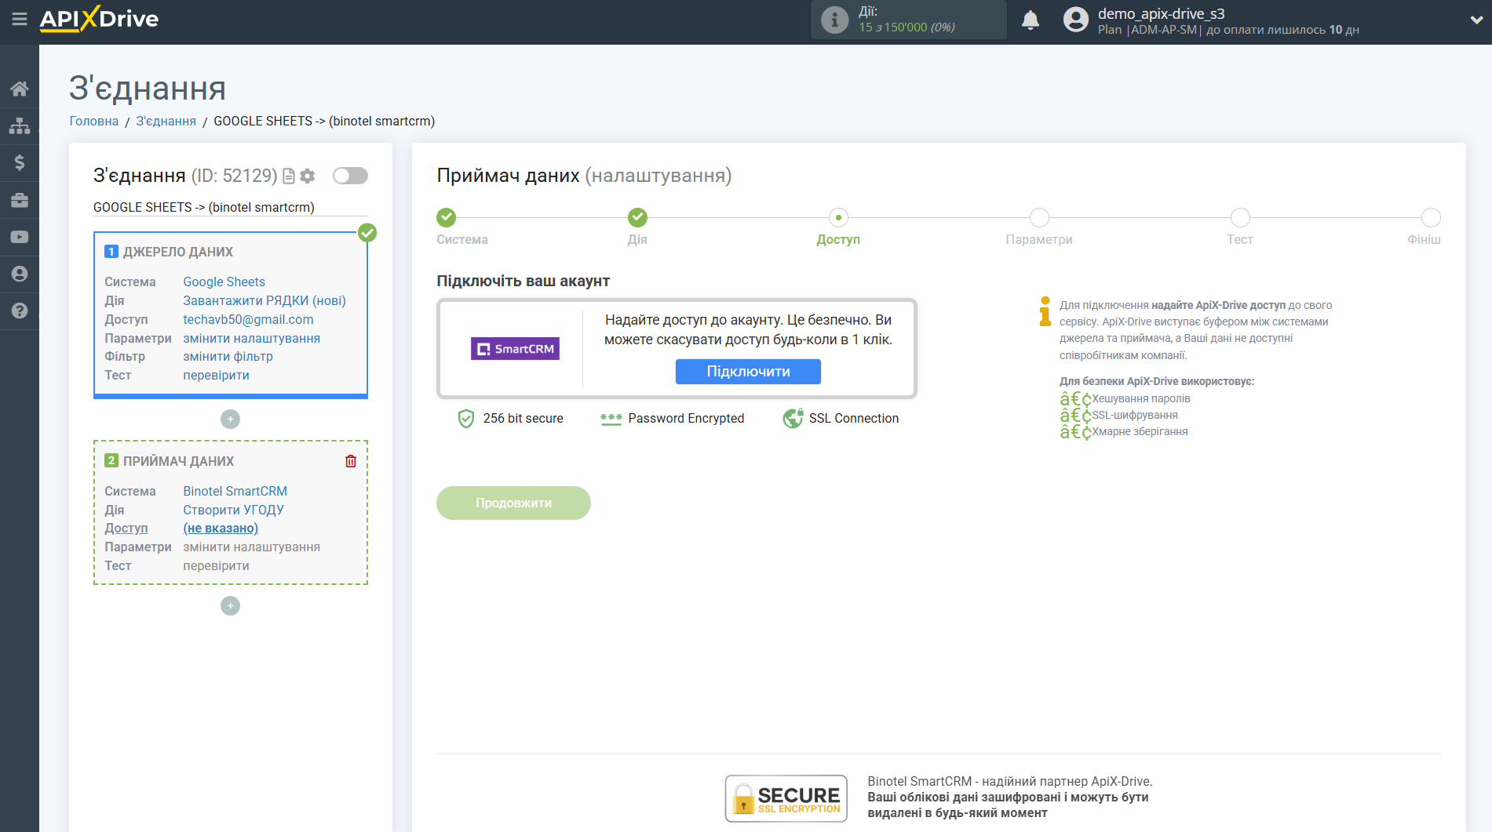The image size is (1492, 832).
Task: Open the Google Sheets system link
Action: [x=224, y=282]
